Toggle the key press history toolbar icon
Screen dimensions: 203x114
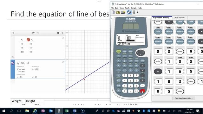click(129, 12)
